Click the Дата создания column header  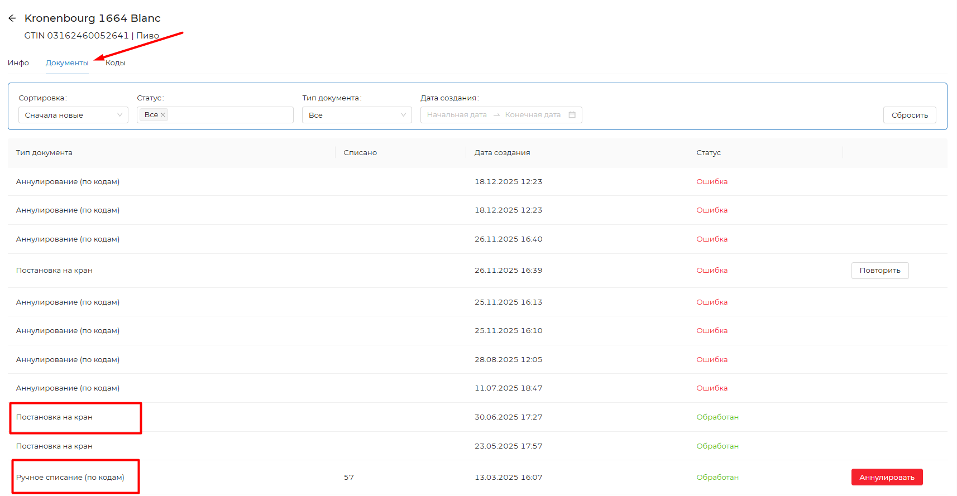(502, 153)
